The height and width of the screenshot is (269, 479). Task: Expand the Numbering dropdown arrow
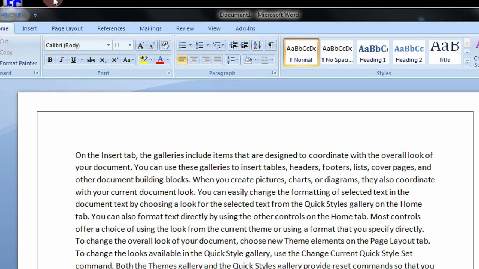pos(207,45)
